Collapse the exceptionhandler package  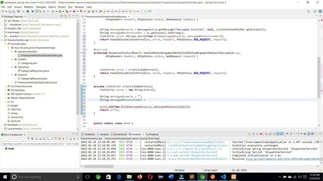(12, 51)
